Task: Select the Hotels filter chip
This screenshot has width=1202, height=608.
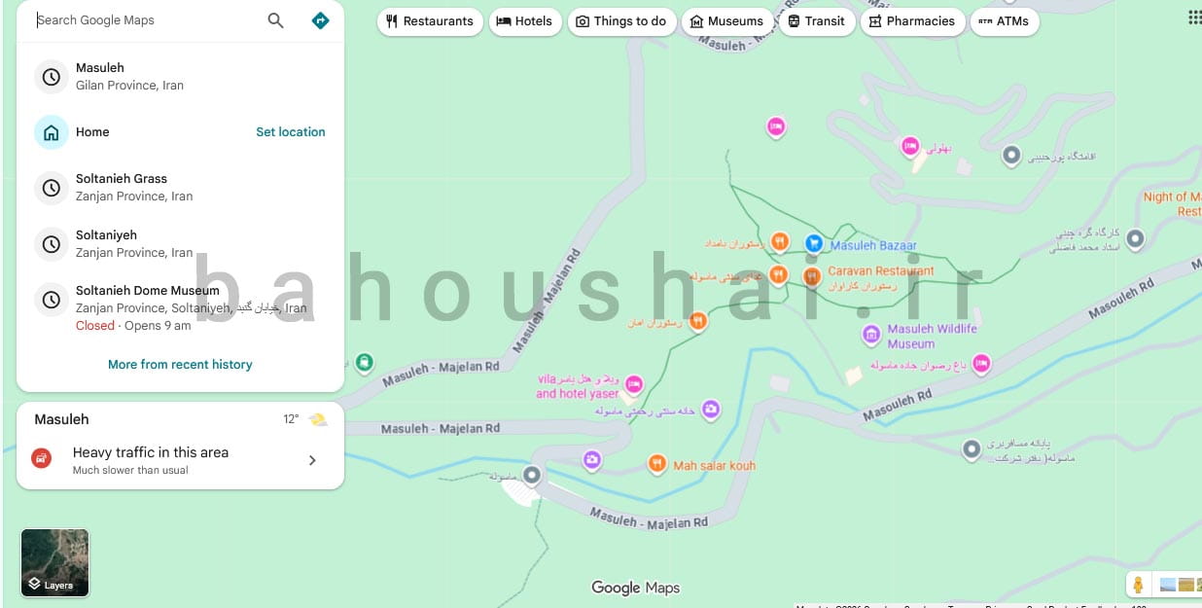Action: click(x=524, y=21)
